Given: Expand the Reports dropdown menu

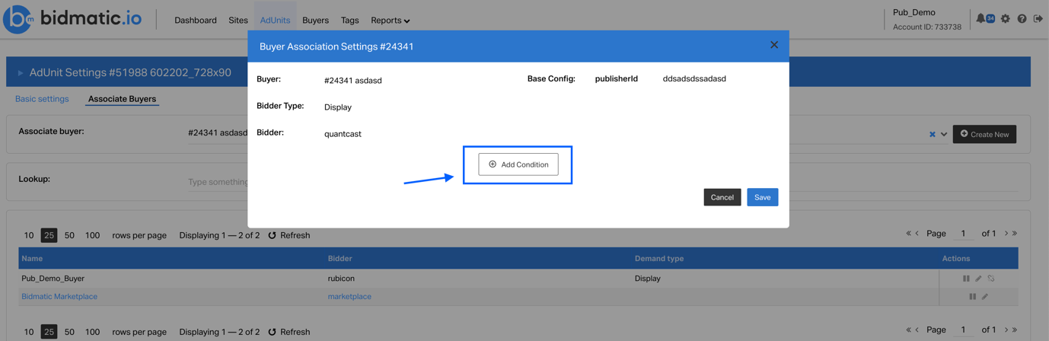Looking at the screenshot, I should click(x=391, y=21).
